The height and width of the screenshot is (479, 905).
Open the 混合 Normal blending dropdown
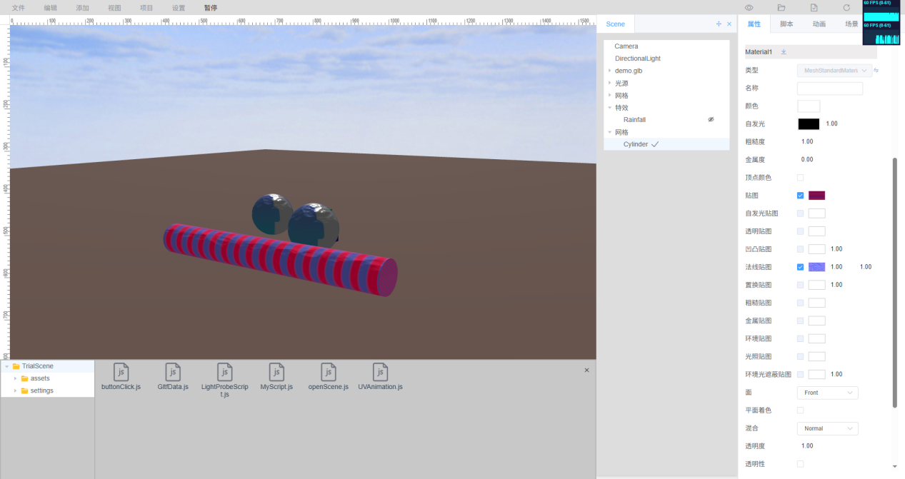[x=827, y=428]
